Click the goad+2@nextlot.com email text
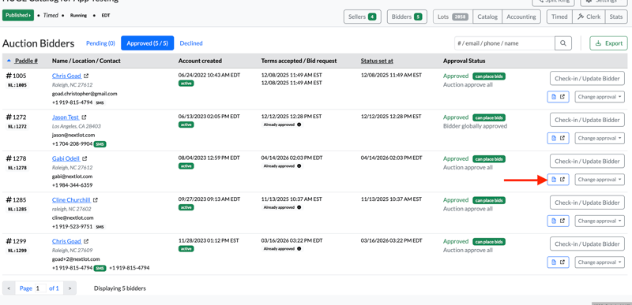This screenshot has height=305, width=632. click(76, 259)
